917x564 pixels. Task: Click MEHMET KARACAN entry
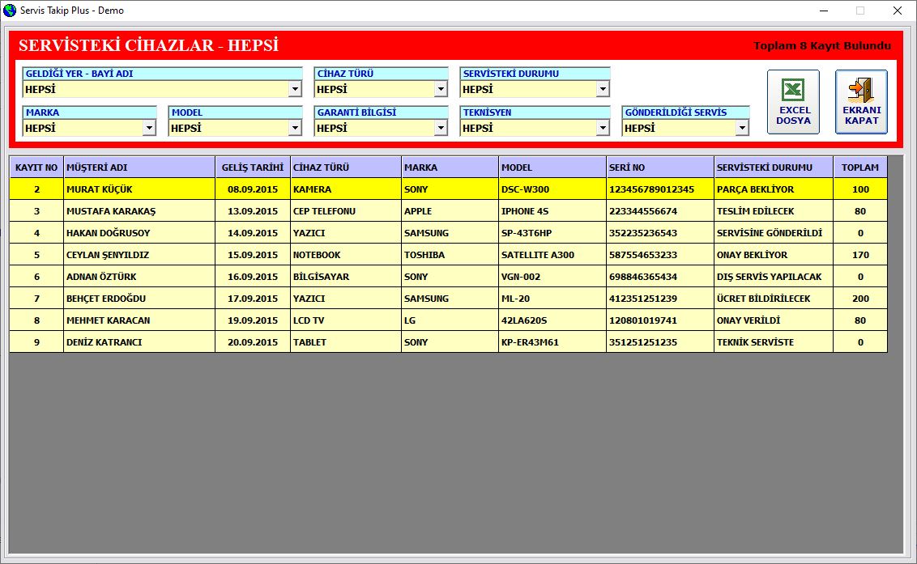pos(139,320)
